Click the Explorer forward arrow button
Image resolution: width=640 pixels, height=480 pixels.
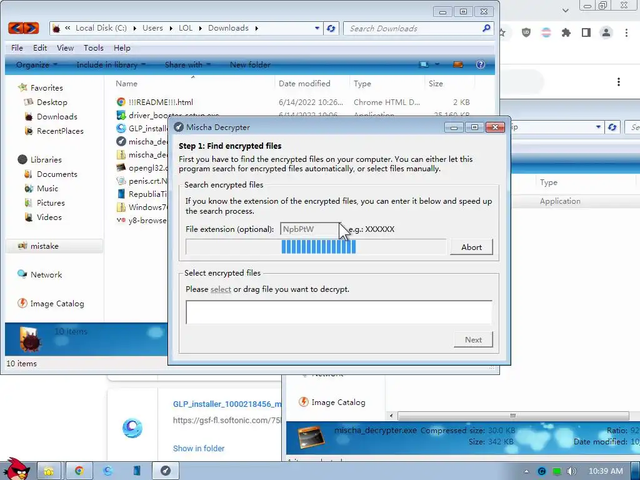pyautogui.click(x=31, y=28)
